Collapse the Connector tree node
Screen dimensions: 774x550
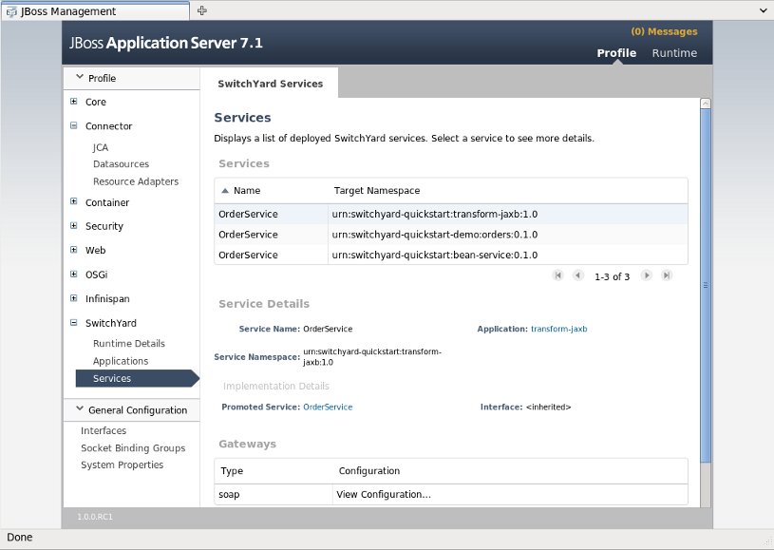coord(73,125)
